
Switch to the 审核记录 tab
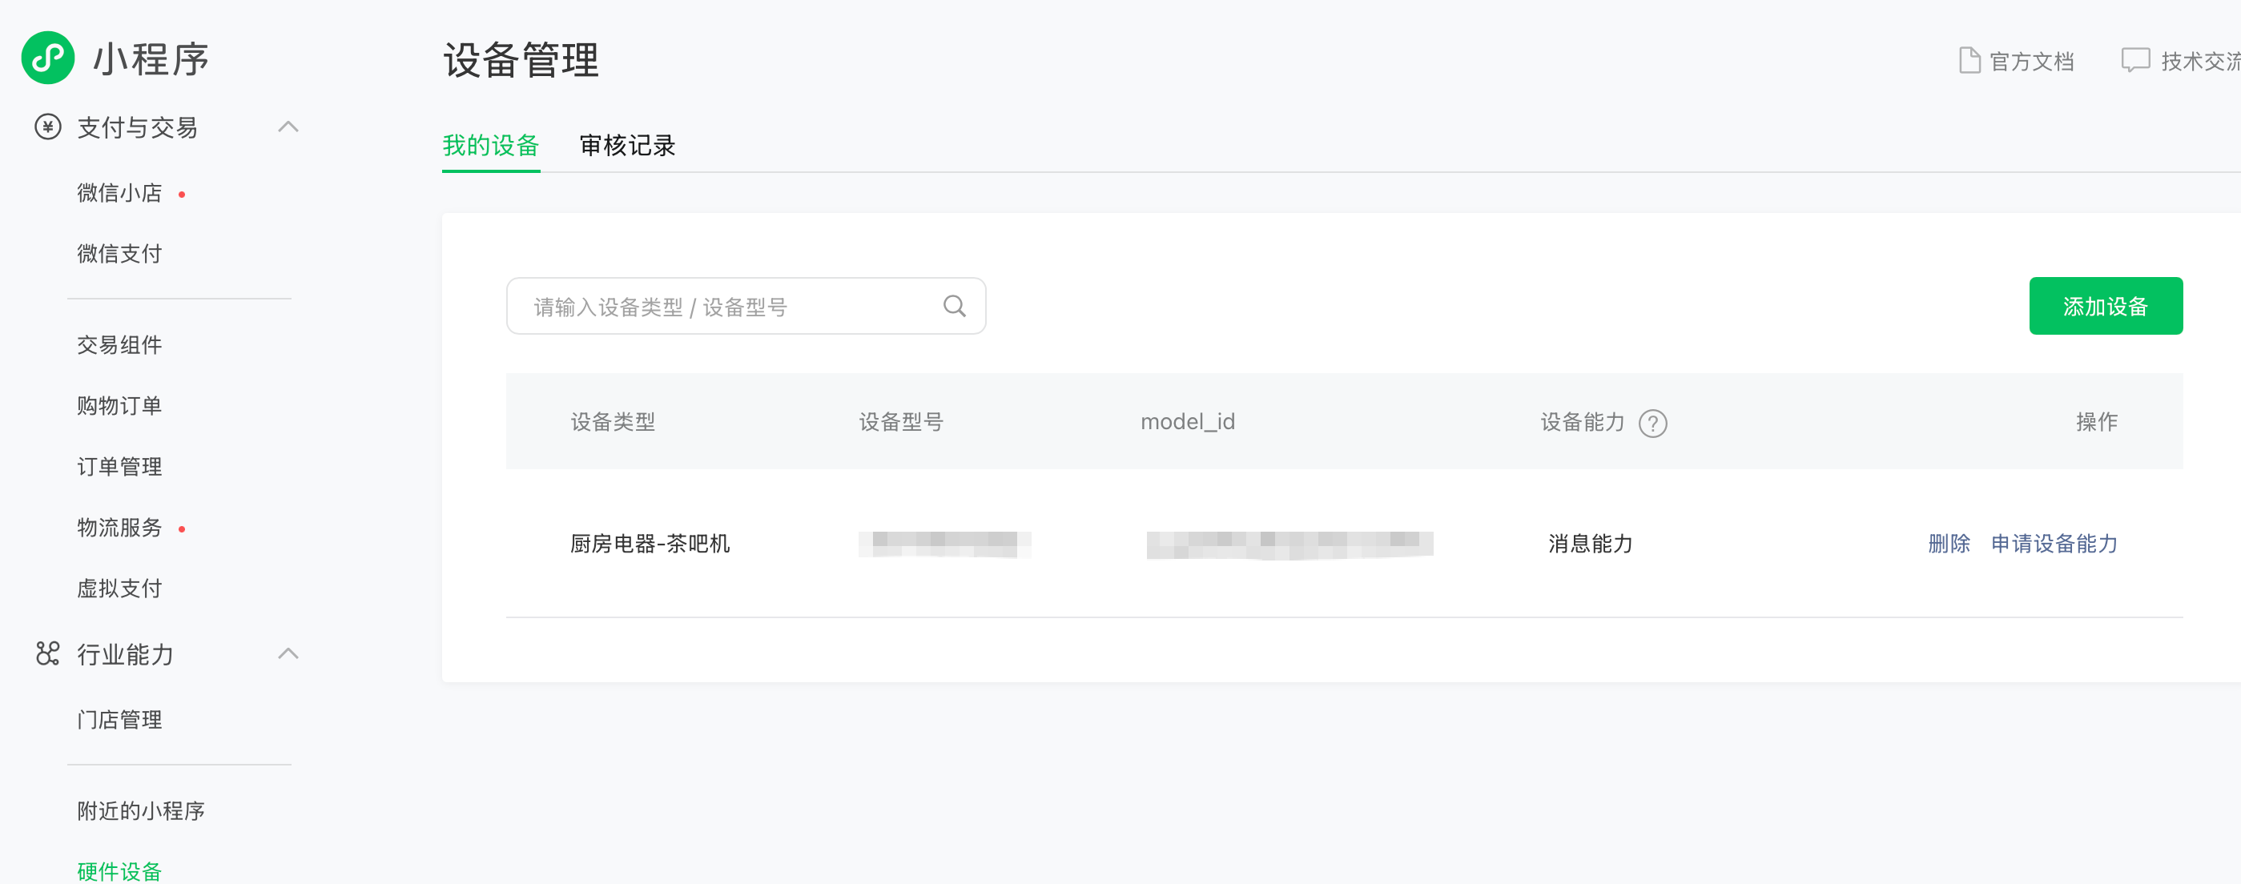coord(627,145)
